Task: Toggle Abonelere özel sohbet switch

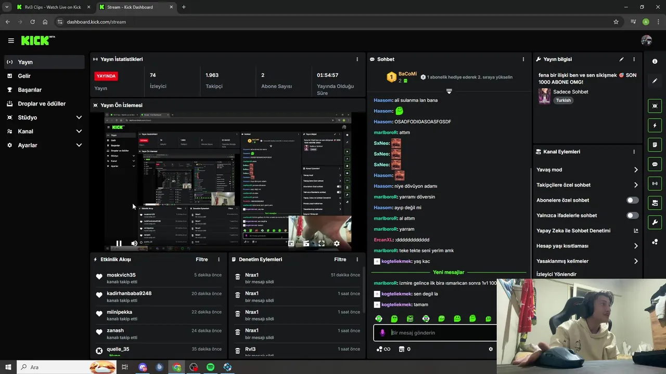Action: click(x=633, y=200)
